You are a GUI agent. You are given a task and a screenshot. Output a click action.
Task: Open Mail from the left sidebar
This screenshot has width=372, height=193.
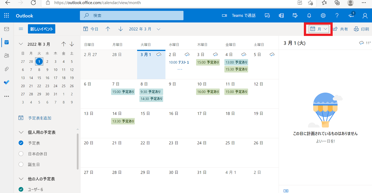click(x=7, y=29)
